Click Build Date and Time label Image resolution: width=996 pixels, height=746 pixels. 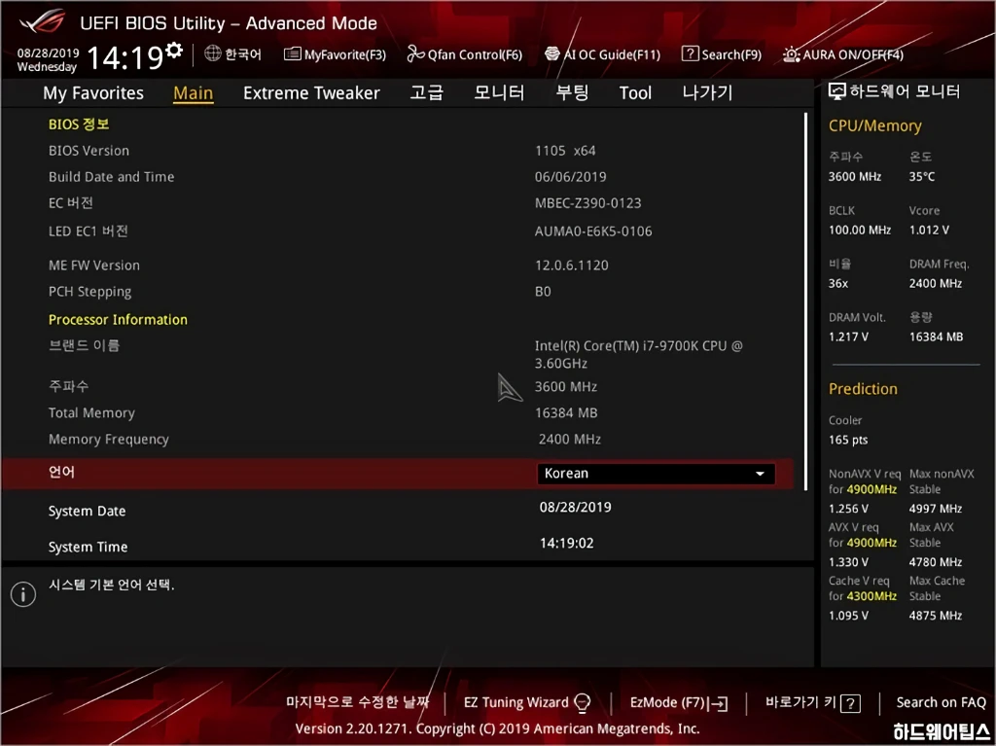tap(111, 177)
